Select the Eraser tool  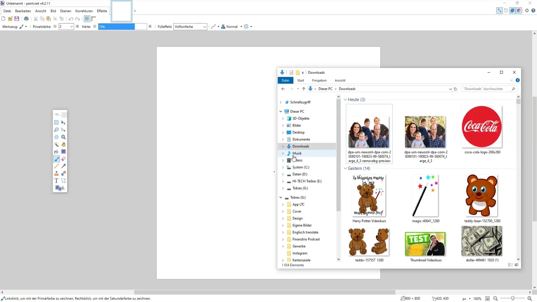(x=63, y=159)
